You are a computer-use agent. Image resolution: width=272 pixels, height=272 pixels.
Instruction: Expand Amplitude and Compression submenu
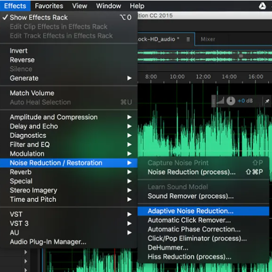click(x=69, y=117)
